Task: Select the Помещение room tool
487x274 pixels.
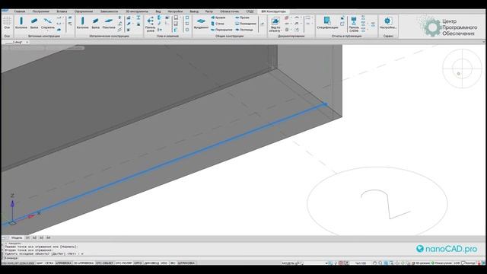Action: [246, 24]
